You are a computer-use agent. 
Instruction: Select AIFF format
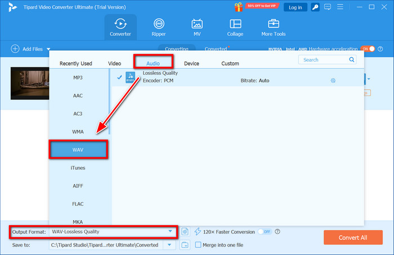[78, 186]
